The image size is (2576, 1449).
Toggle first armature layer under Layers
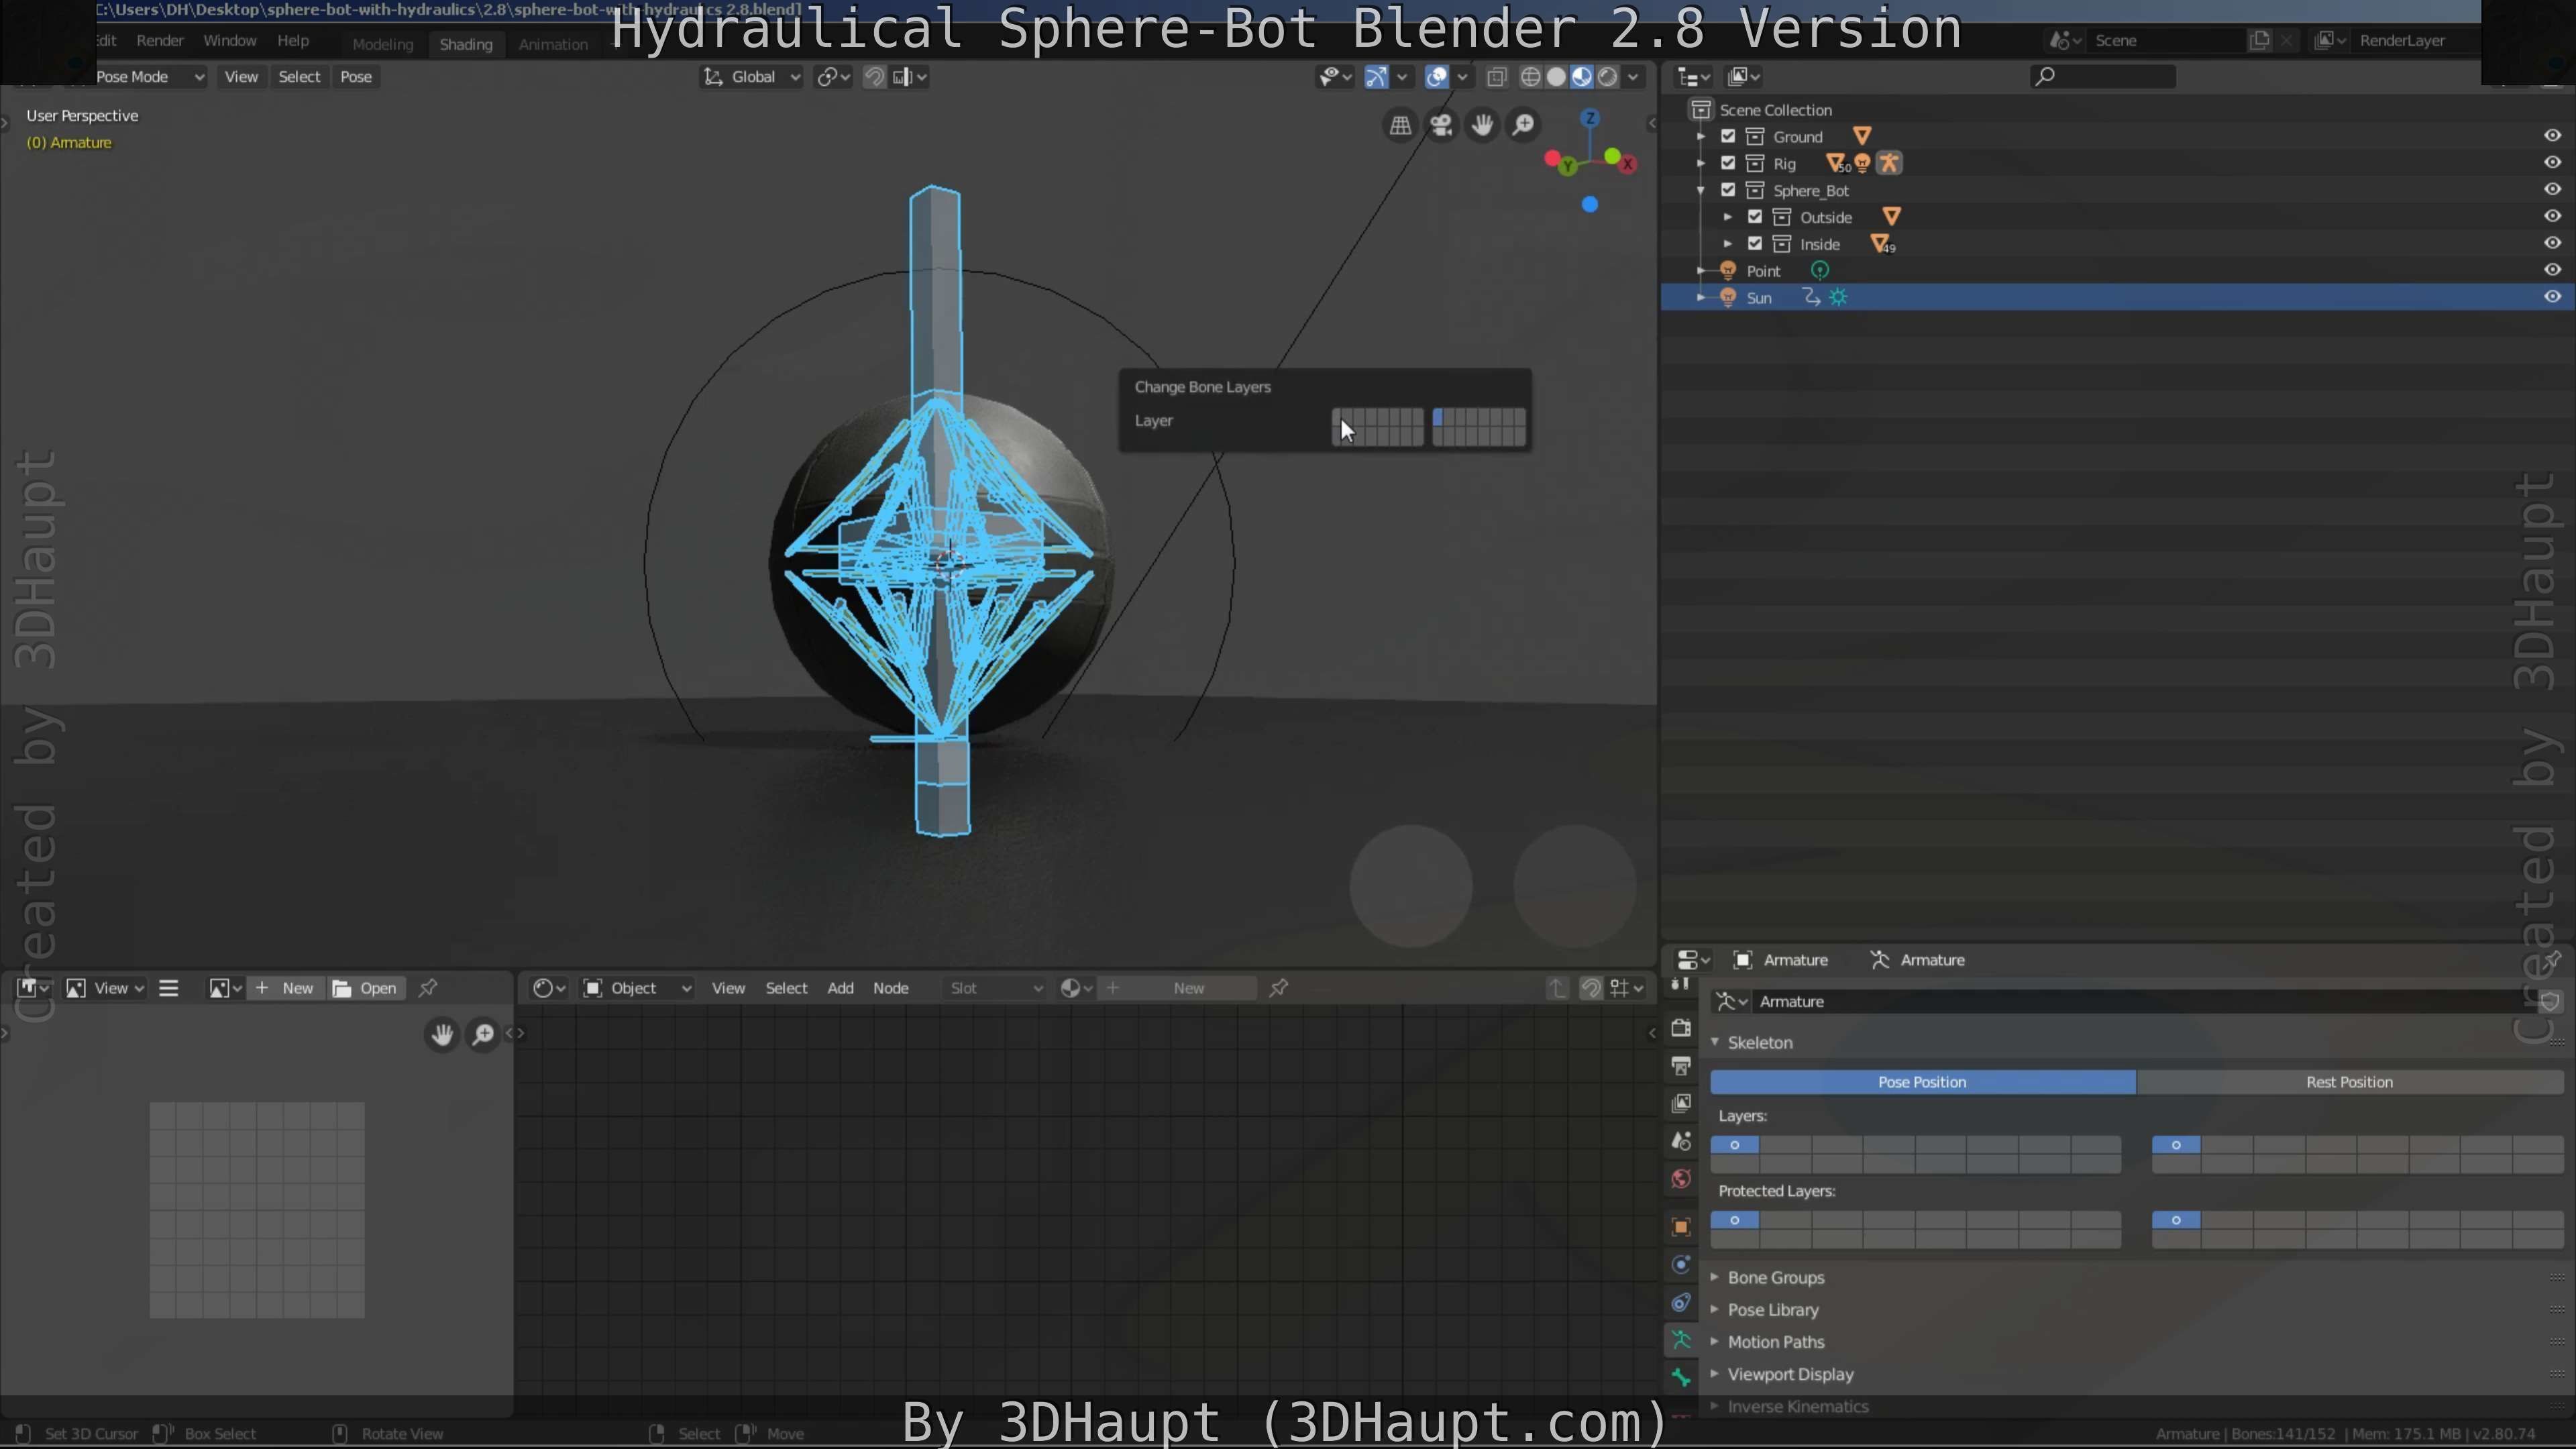(x=1735, y=1145)
